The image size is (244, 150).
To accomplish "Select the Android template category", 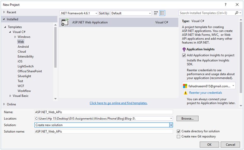I will (23, 47).
